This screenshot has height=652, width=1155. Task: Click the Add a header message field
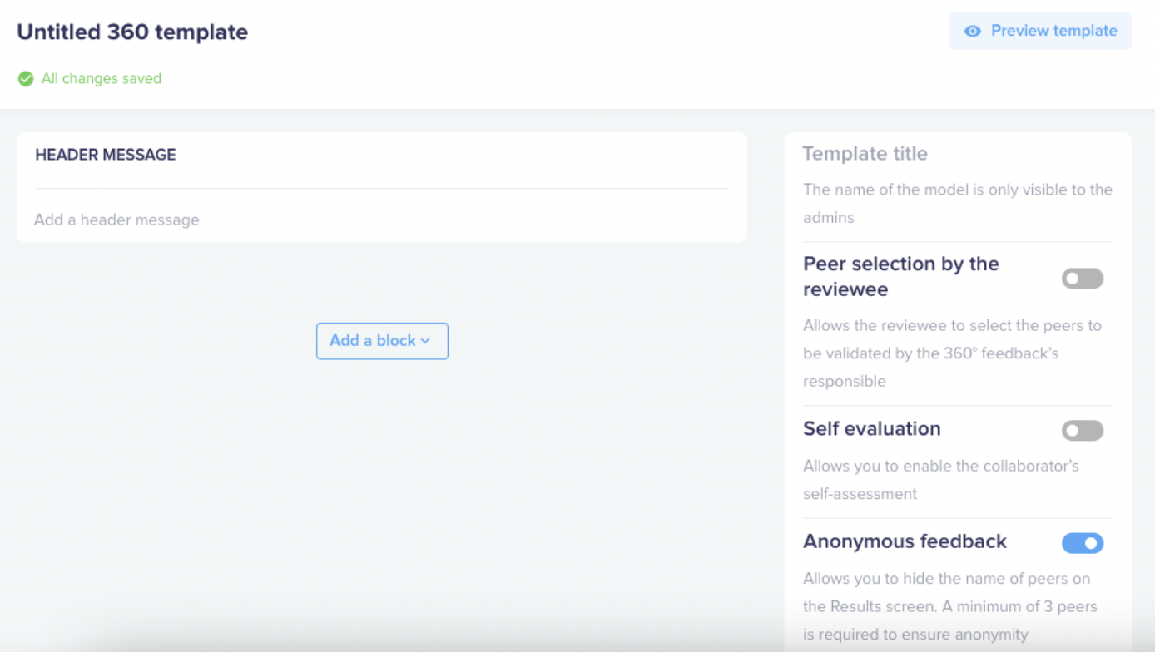point(381,220)
